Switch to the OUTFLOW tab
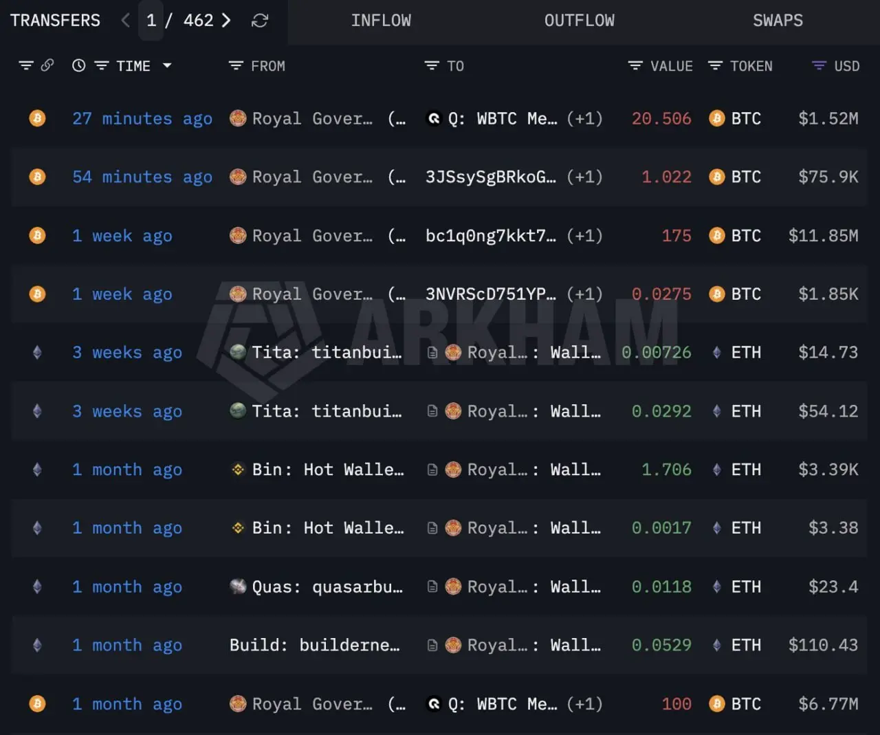The image size is (880, 735). coord(580,21)
